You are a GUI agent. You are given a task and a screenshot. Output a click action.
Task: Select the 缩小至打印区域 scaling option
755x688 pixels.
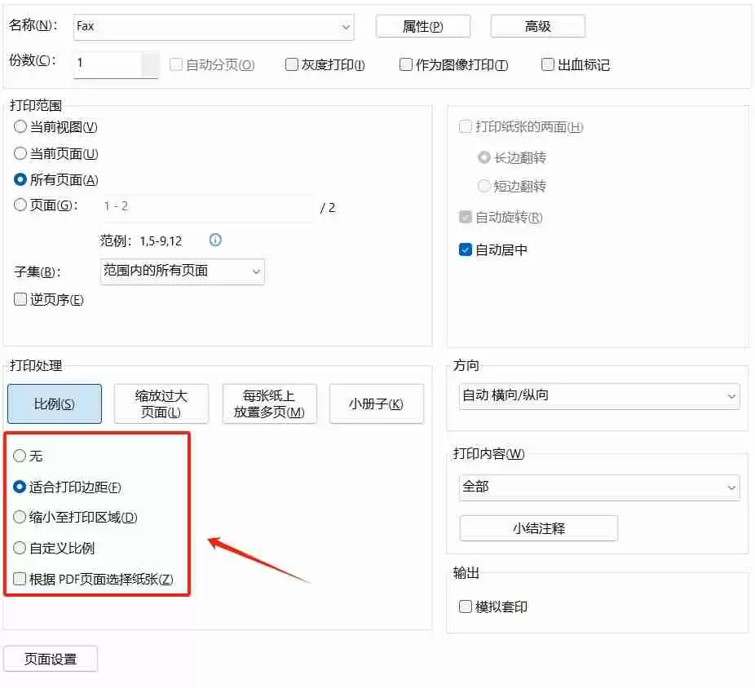pos(20,518)
